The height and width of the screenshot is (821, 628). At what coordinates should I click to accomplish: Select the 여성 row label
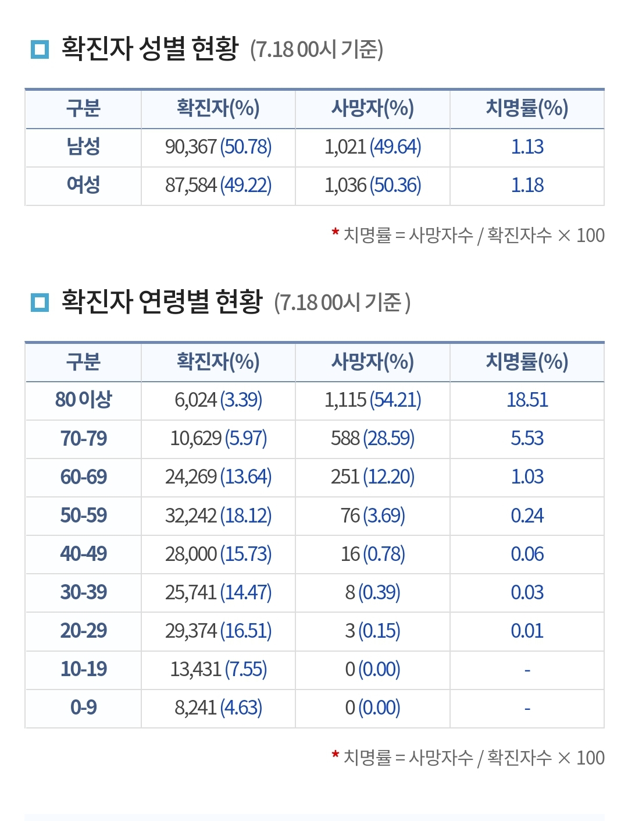(83, 185)
